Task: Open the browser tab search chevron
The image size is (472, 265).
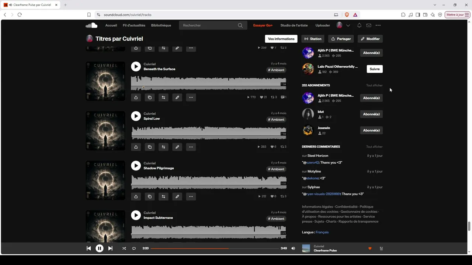Action: pos(435,5)
